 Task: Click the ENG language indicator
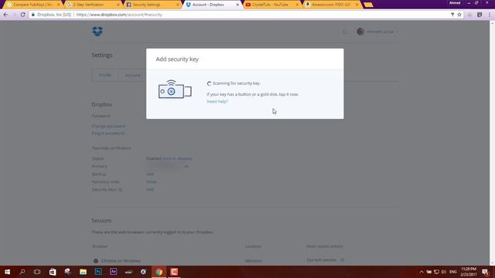coord(453,272)
